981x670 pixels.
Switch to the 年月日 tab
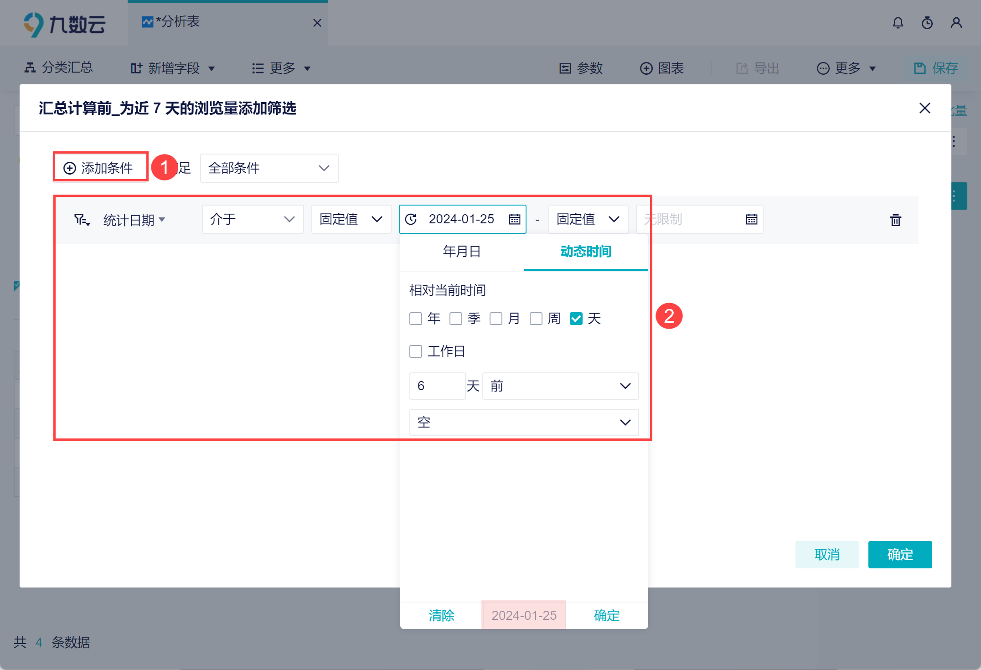pos(462,252)
